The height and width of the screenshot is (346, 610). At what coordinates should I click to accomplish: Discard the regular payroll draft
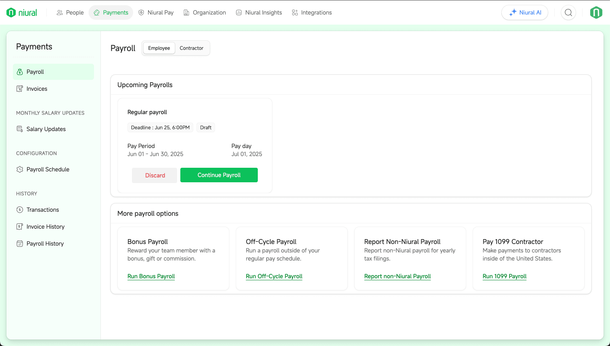click(155, 175)
